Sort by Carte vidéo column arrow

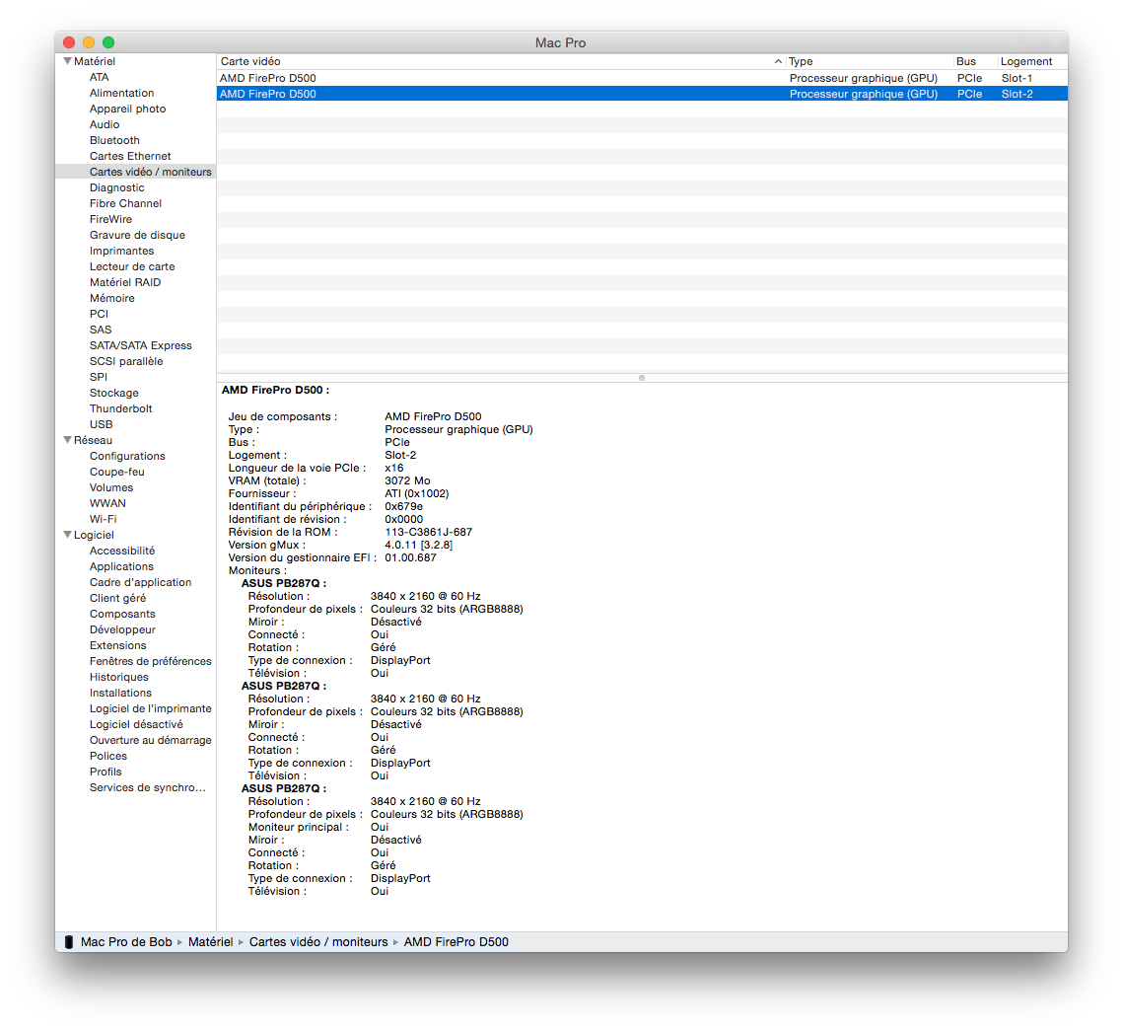click(x=778, y=61)
